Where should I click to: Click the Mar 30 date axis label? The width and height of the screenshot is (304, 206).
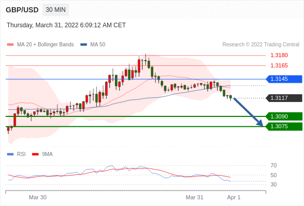pyautogui.click(x=38, y=197)
